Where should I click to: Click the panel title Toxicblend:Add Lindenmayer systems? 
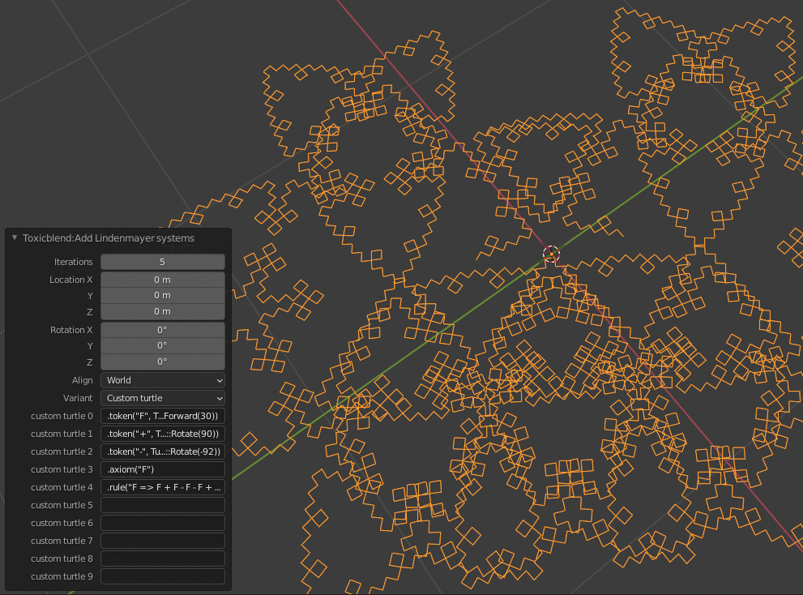click(109, 238)
